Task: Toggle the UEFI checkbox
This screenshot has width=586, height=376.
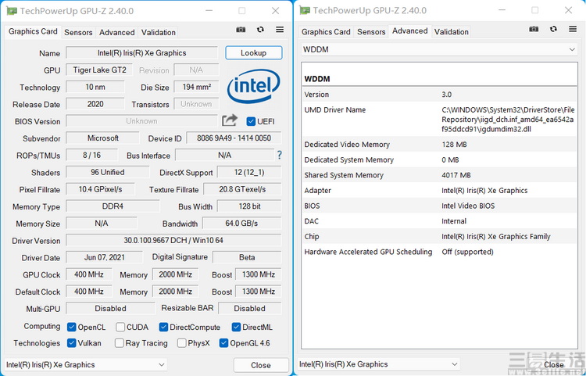Action: click(251, 121)
